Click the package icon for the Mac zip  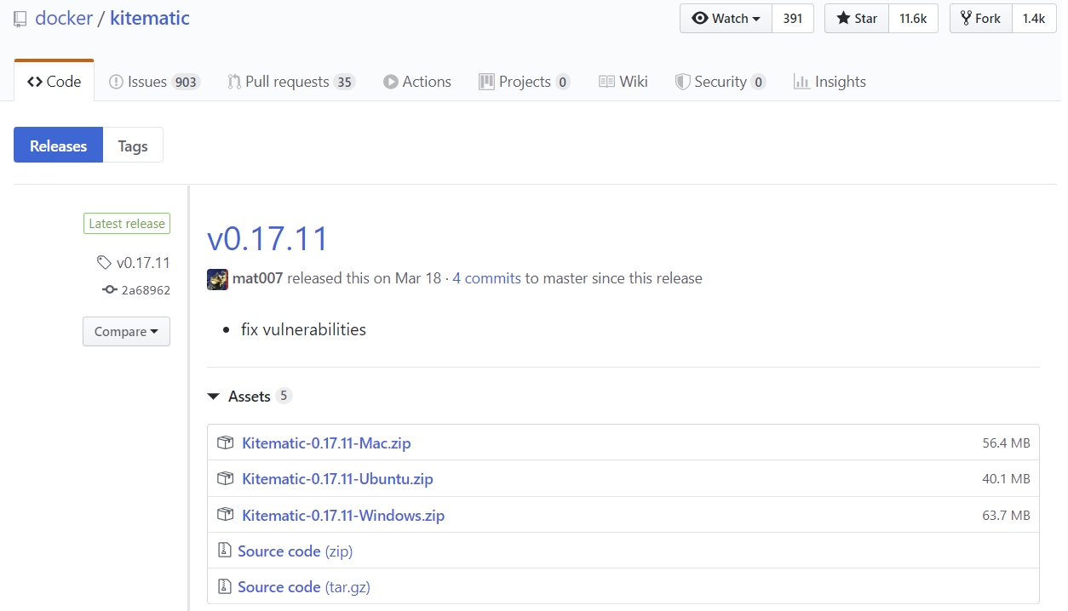coord(225,443)
